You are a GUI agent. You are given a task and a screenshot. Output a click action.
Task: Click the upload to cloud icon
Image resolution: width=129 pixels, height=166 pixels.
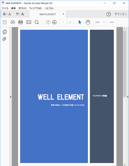coord(13,22)
